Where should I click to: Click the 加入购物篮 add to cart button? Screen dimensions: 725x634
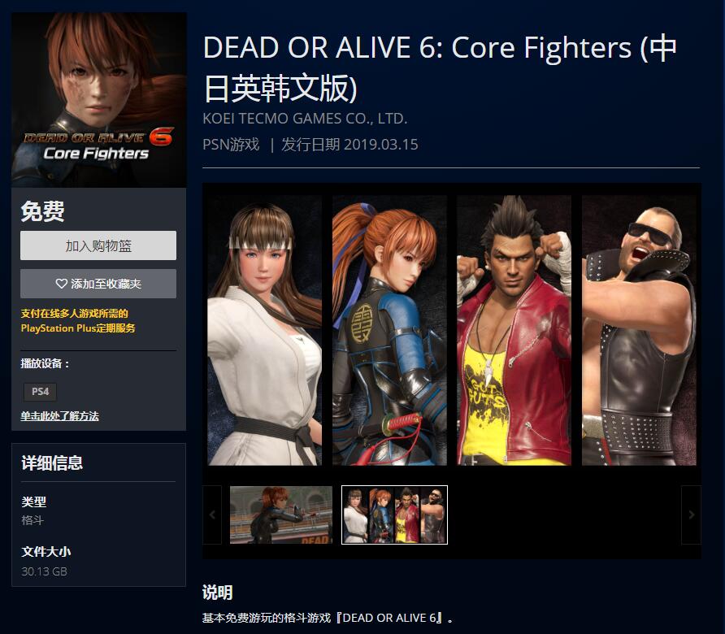coord(98,245)
